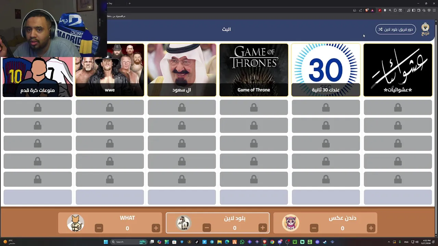Screen dimensions: 438x246
Task: Click the light bottom cell under عندك 30 ثانية
Action: pos(326,197)
